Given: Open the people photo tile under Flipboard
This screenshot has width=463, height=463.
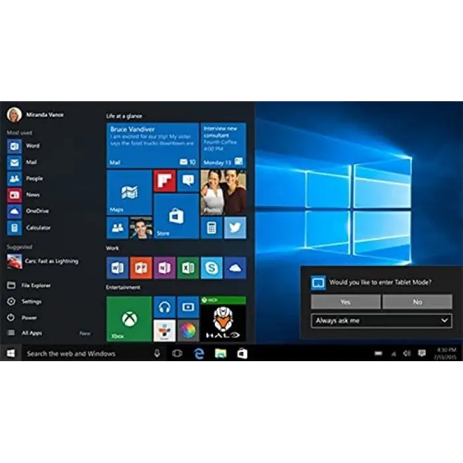Looking at the screenshot, I should 141,228.
